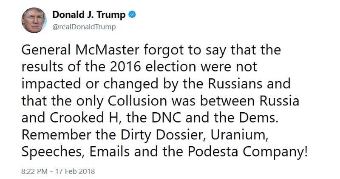
Task: Click the phrase Podesta Company!
Action: click(x=248, y=152)
